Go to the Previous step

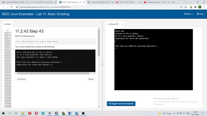tap(21, 79)
